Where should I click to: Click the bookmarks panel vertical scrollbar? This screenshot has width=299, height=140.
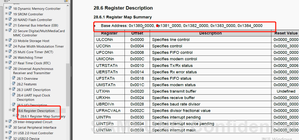pyautogui.click(x=68, y=85)
